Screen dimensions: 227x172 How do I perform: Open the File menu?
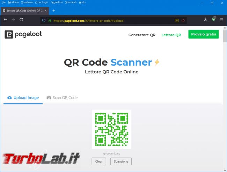click(x=3, y=2)
